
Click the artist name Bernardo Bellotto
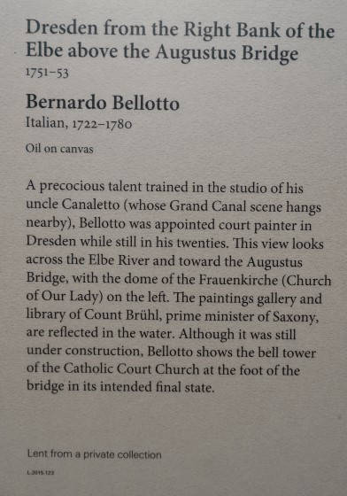[x=103, y=103]
